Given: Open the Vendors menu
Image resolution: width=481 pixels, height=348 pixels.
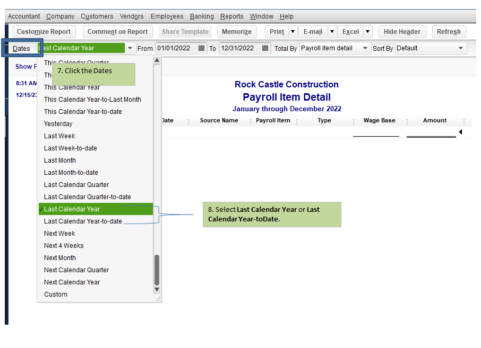Looking at the screenshot, I should [x=132, y=16].
